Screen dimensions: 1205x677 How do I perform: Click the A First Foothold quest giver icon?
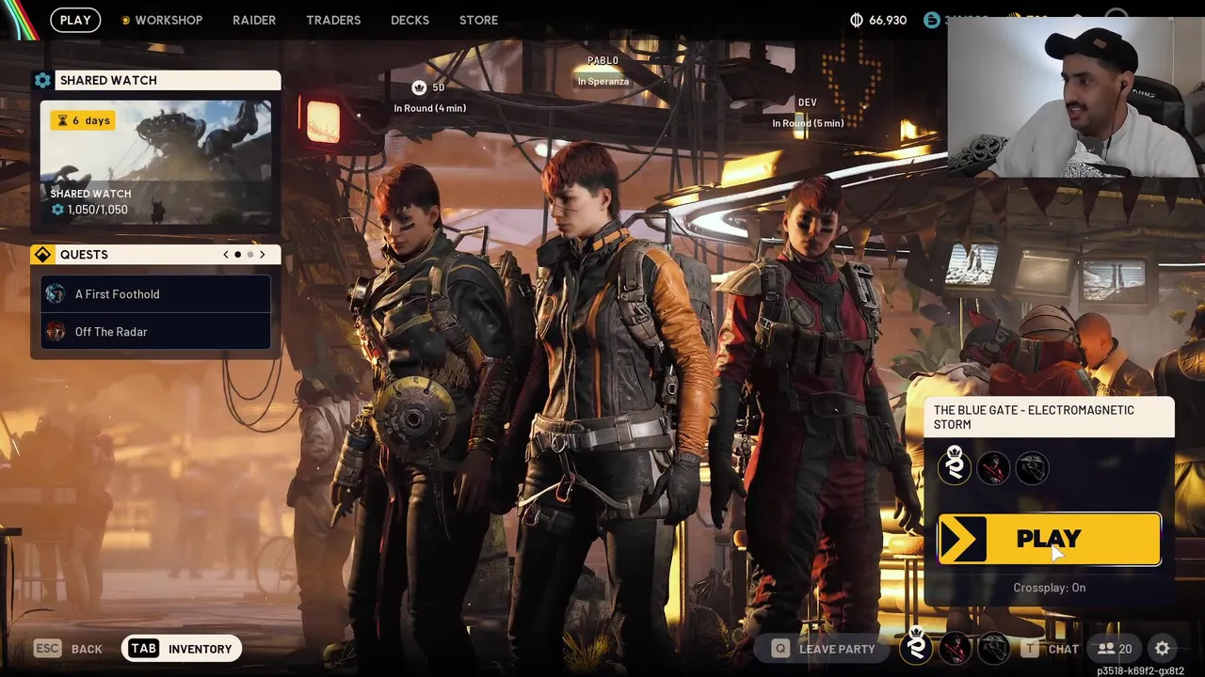tap(56, 294)
